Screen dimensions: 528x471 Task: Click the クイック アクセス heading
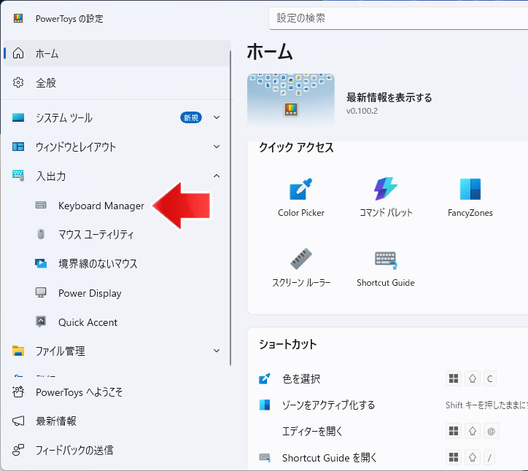pos(296,147)
